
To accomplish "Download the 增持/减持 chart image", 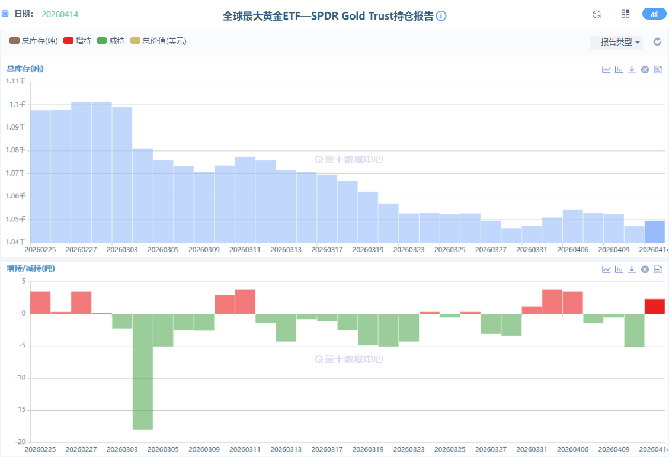I will tap(632, 269).
